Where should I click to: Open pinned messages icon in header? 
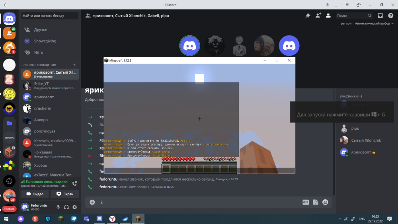click(308, 16)
